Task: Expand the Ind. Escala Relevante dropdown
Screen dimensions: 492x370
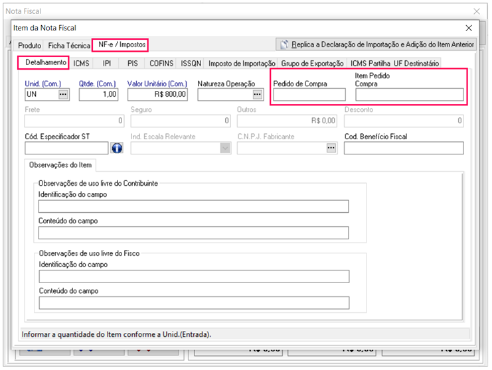Action: click(x=224, y=148)
